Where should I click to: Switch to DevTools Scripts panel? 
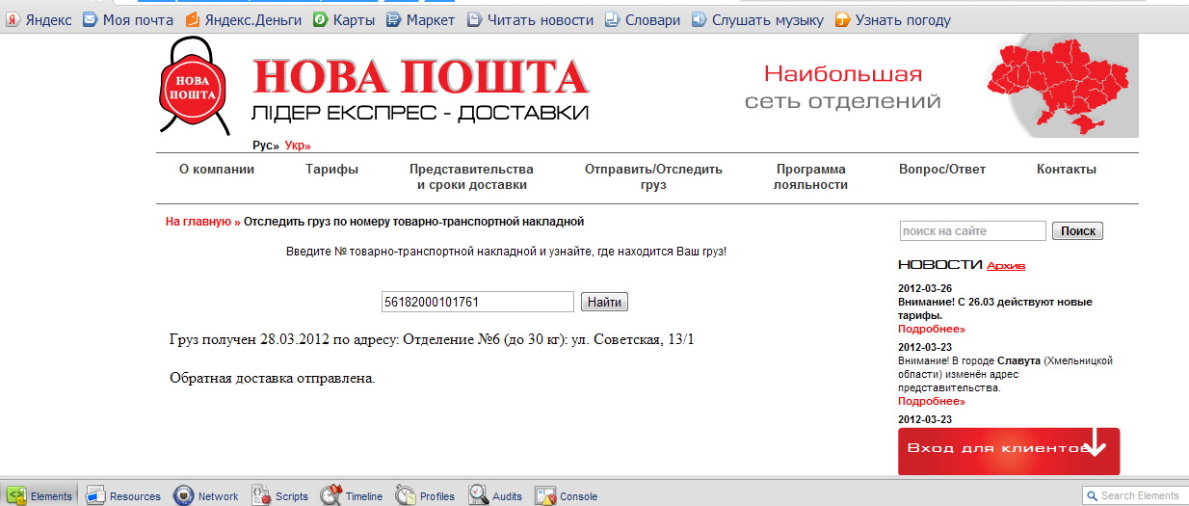pos(280,495)
